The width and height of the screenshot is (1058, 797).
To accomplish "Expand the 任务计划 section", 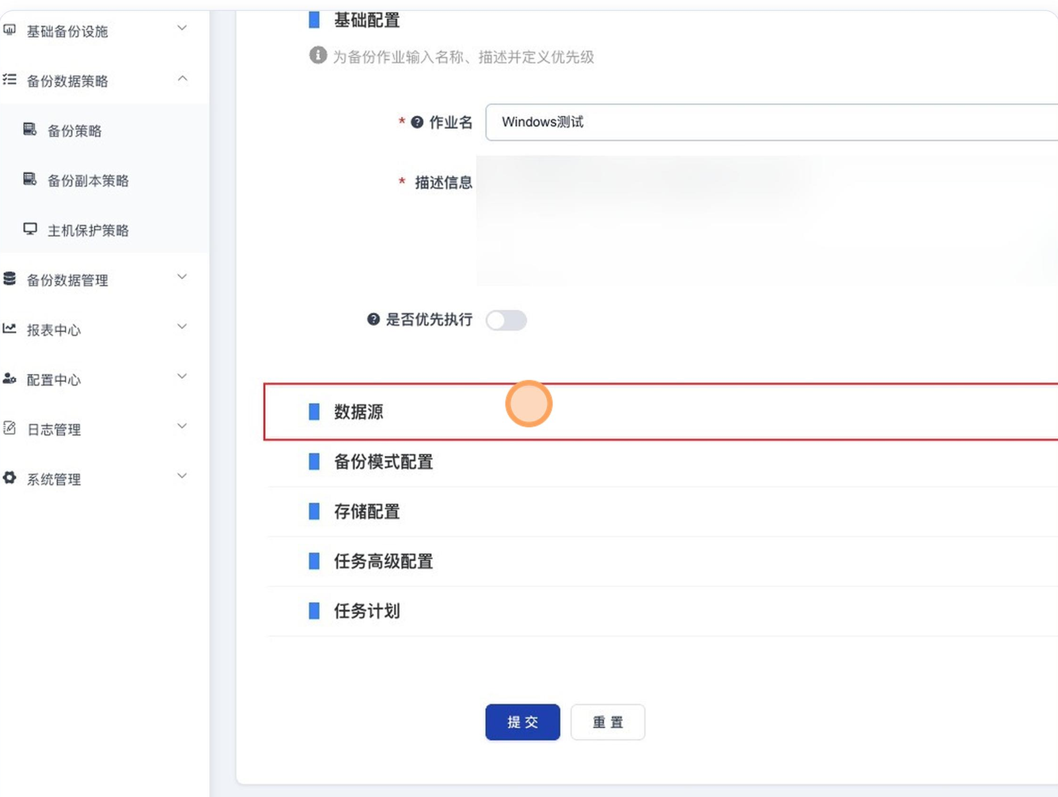I will coord(663,611).
